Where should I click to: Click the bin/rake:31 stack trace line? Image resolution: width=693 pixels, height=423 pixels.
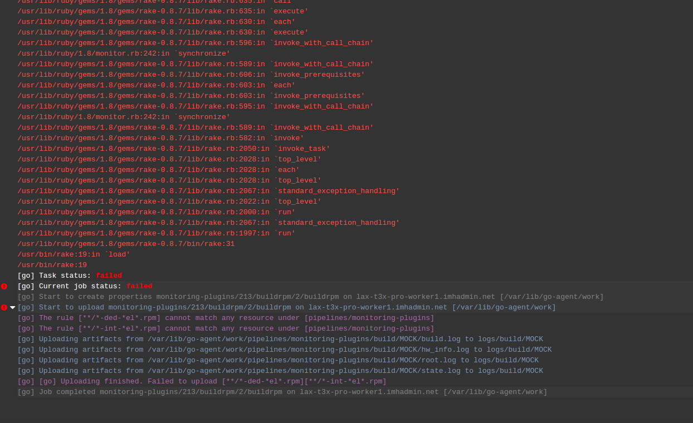(x=126, y=244)
